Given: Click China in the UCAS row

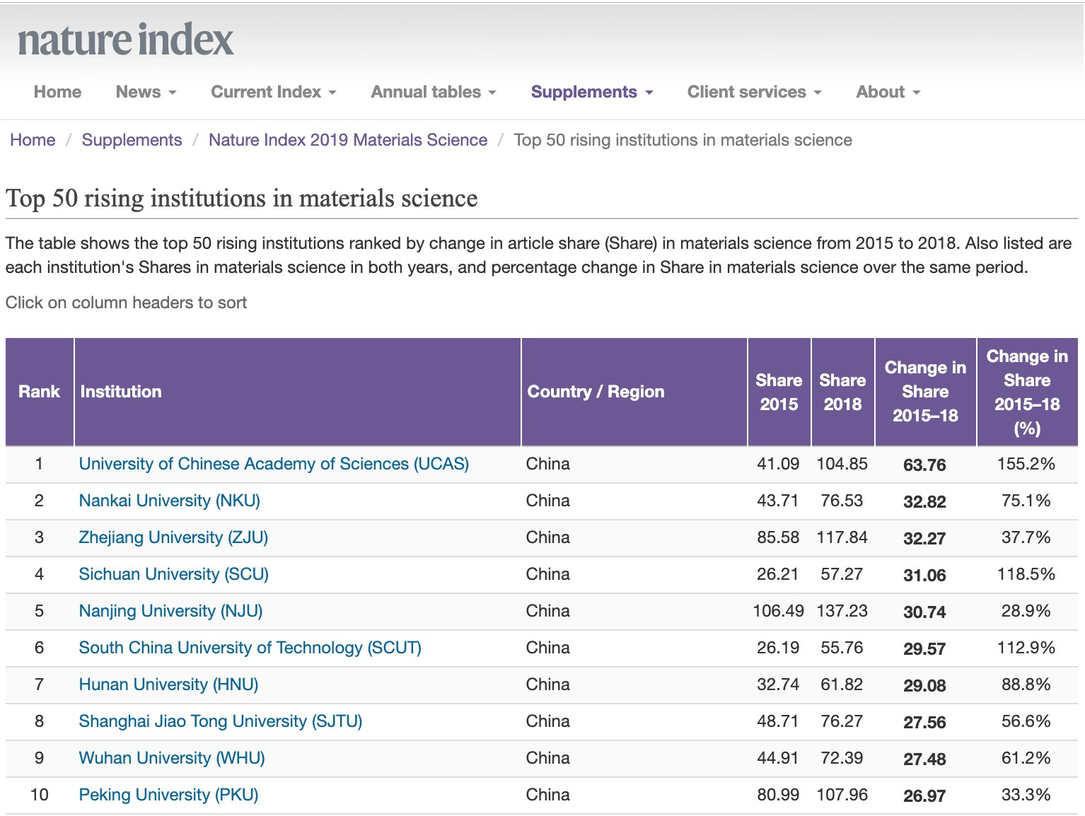Looking at the screenshot, I should [x=548, y=464].
